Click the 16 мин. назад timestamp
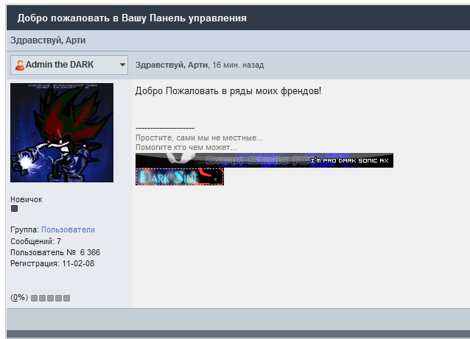 pyautogui.click(x=238, y=65)
